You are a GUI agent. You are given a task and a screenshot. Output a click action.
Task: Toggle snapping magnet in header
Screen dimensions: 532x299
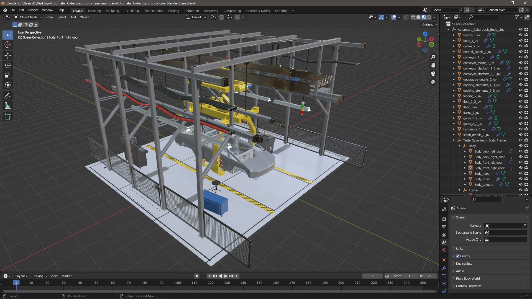coord(221,17)
